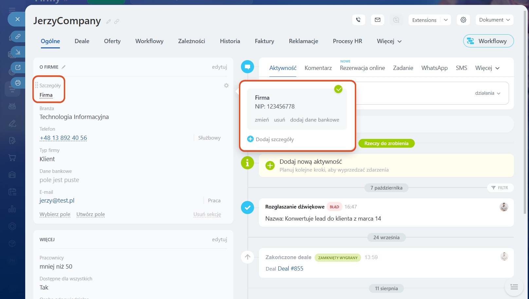Click the green plus to add new activity
Screen dimensions: 529x299
(270, 165)
